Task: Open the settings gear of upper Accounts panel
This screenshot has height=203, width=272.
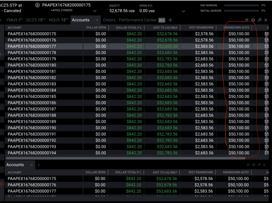Action: (x=253, y=20)
